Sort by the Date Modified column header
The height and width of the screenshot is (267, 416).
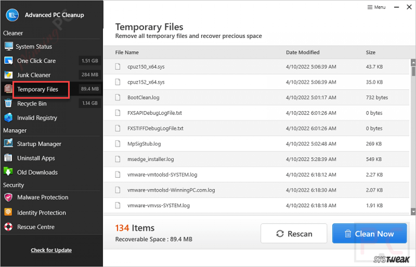[x=303, y=52]
